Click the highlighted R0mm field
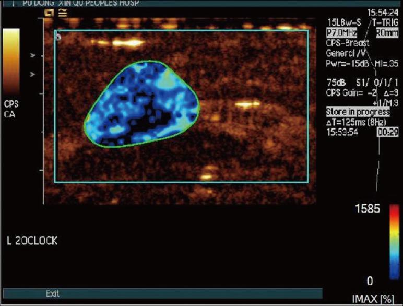Image resolution: width=403 pixels, height=306 pixels. tap(387, 33)
